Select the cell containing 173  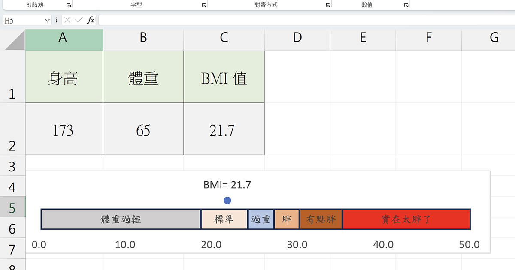(x=64, y=129)
